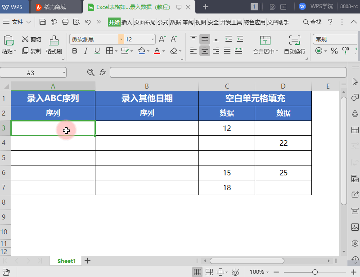Screen dimensions: 360x277
Task: Click the save icon in quick access bar
Action: 43,22
